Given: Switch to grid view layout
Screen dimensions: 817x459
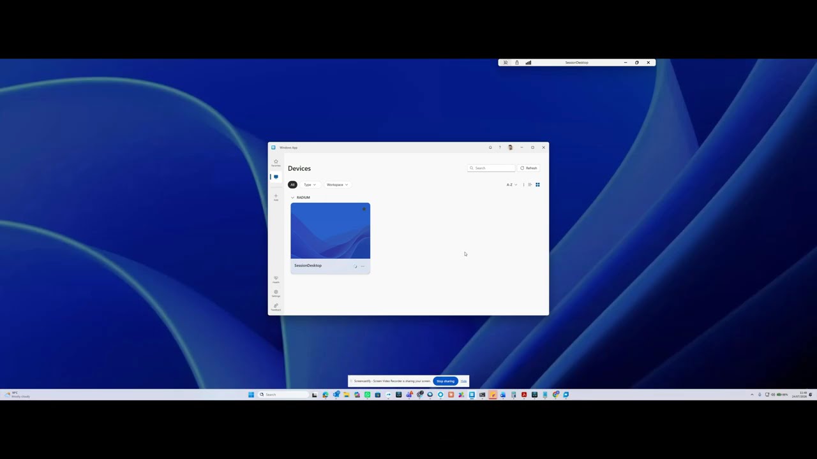Looking at the screenshot, I should pyautogui.click(x=537, y=185).
